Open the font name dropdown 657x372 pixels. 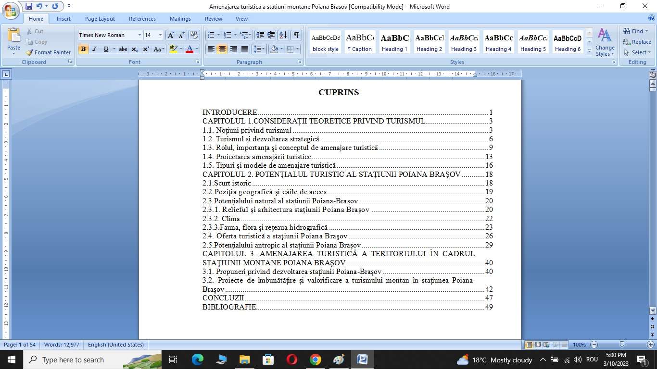pyautogui.click(x=139, y=35)
